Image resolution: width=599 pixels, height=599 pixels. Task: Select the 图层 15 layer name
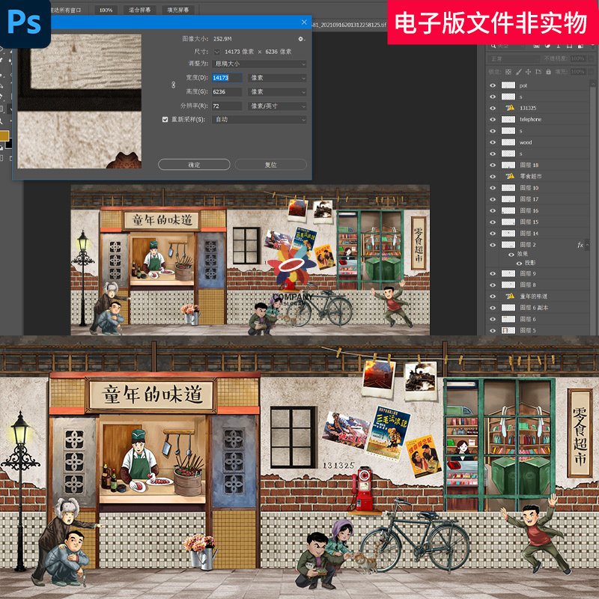tap(529, 222)
